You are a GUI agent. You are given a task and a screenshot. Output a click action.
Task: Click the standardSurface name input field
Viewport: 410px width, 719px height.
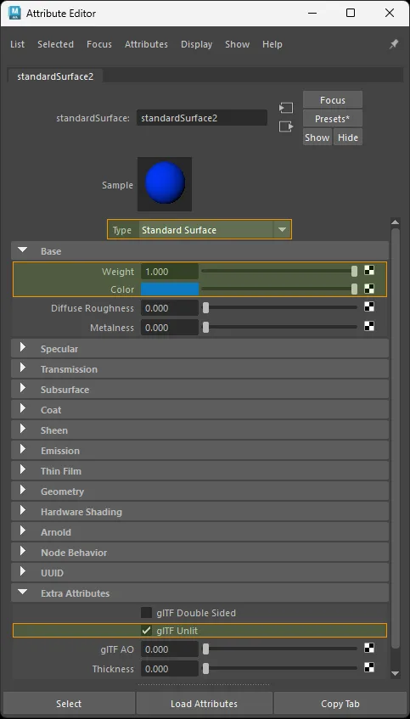click(x=202, y=118)
